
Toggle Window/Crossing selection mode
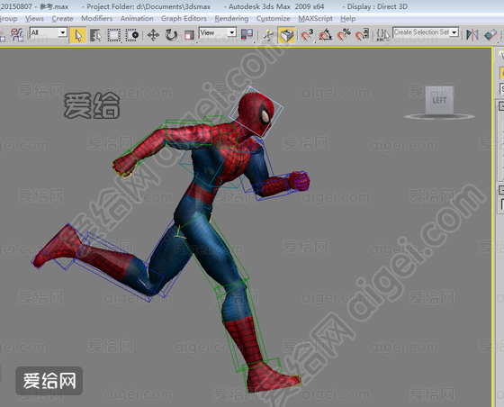(131, 35)
